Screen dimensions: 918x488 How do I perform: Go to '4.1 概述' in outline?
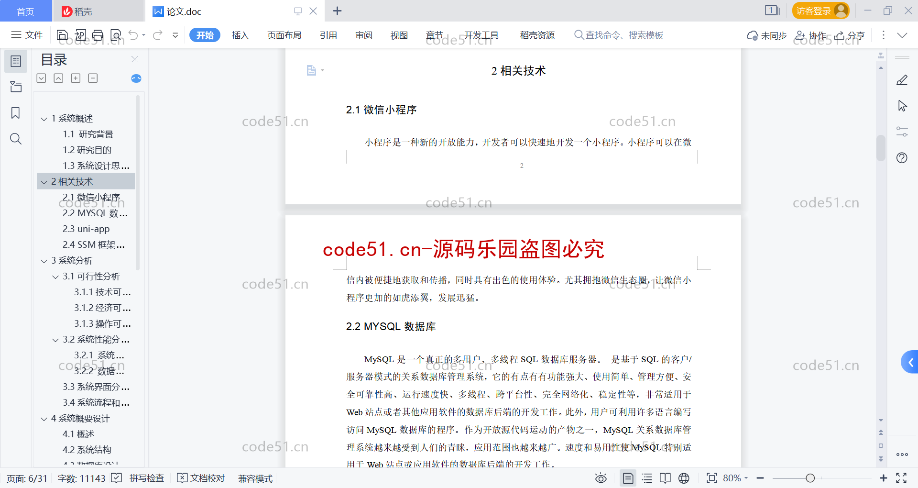78,434
